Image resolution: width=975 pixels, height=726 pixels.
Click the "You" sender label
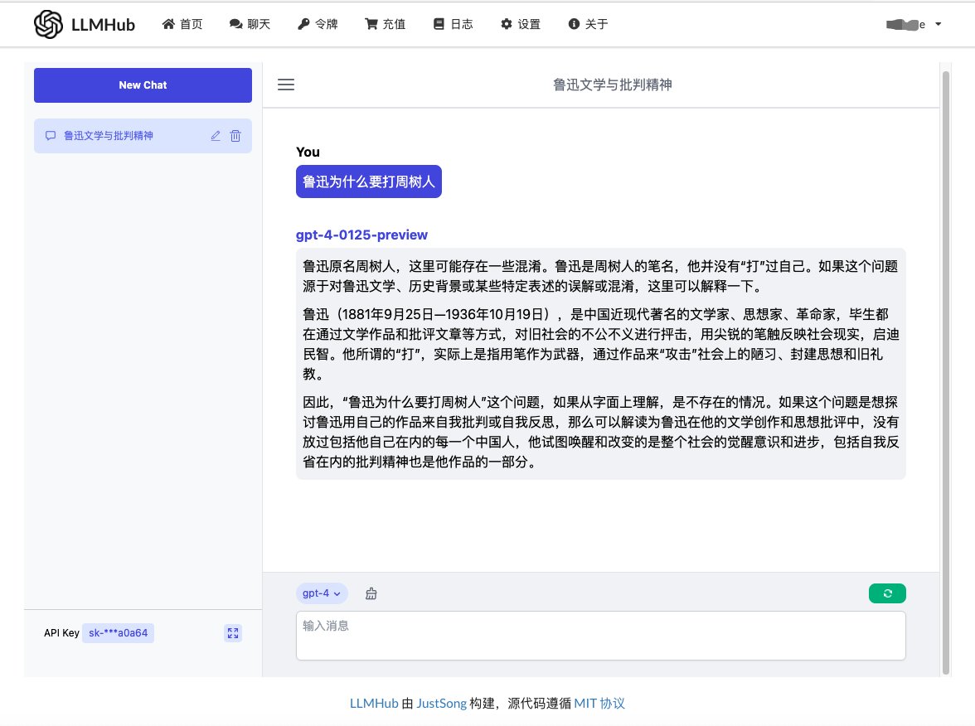click(x=308, y=152)
